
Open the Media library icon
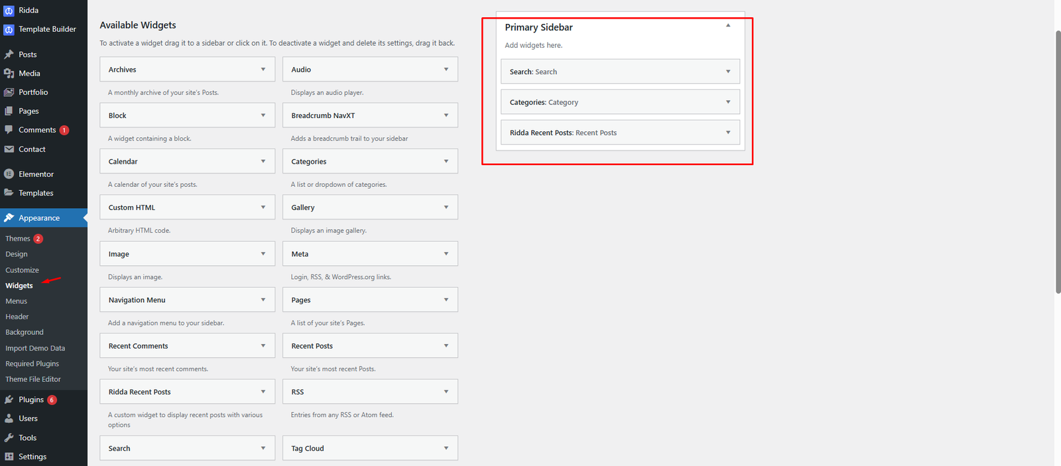9,73
